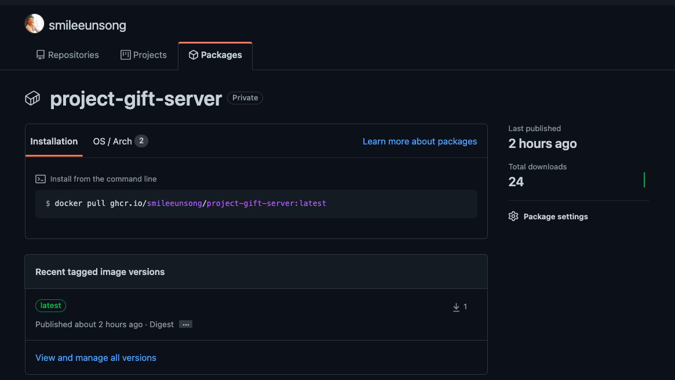Select the Installation tab
This screenshot has height=380, width=675.
[x=54, y=142]
